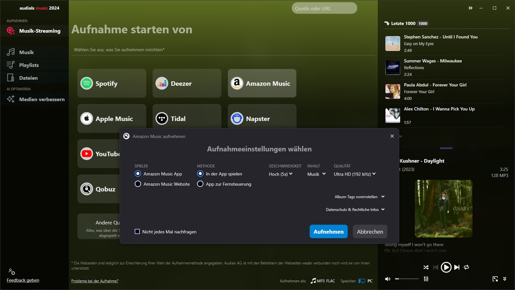
Task: Open the Musik library
Action: [x=34, y=52]
